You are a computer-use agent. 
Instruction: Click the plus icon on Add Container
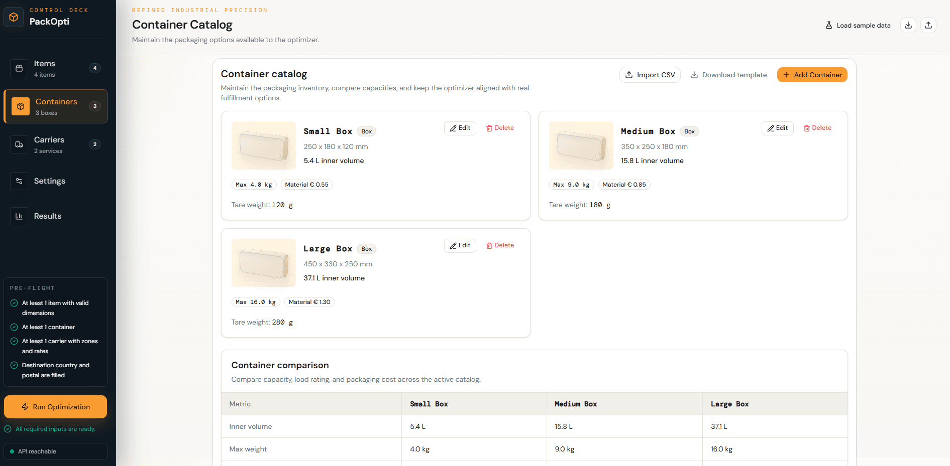pyautogui.click(x=786, y=75)
